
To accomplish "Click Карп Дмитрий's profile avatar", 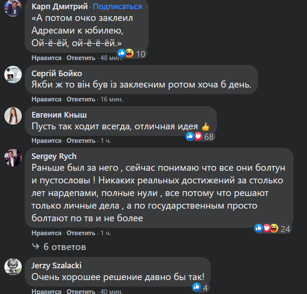I will pos(13,7).
